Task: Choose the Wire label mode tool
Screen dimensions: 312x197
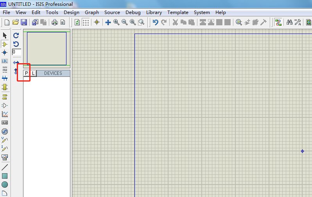Action: (5, 61)
